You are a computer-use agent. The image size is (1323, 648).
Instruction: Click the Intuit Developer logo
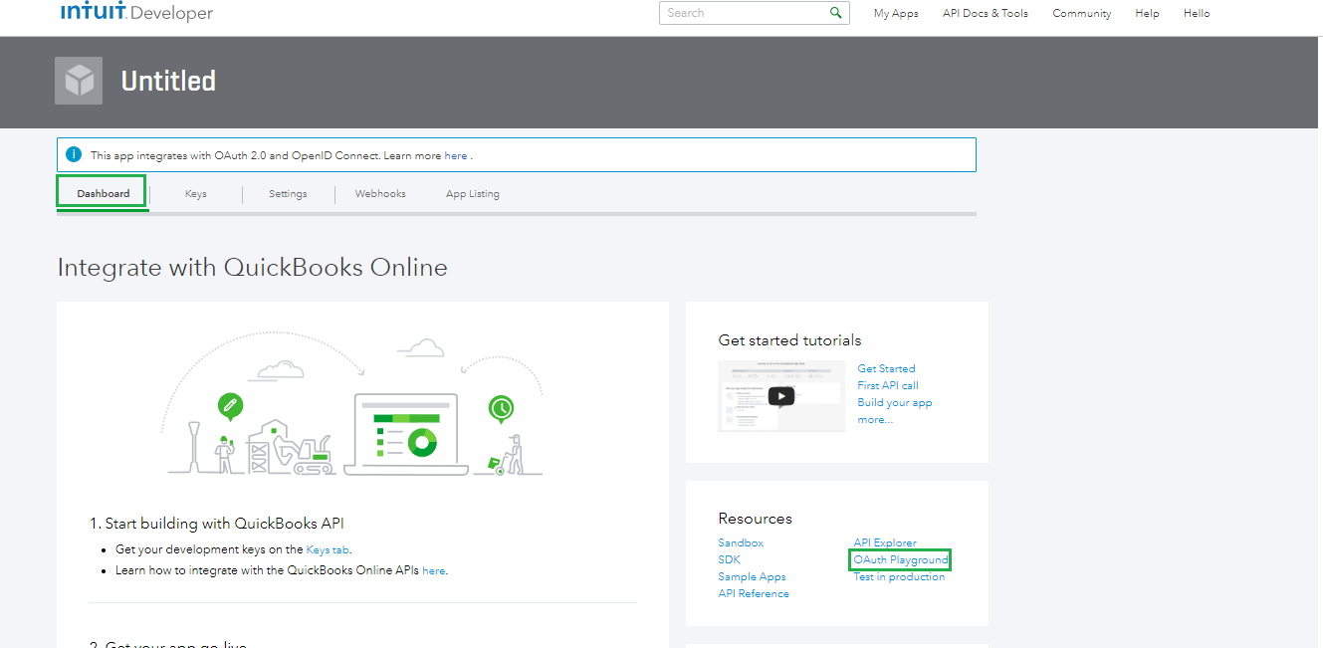(136, 12)
